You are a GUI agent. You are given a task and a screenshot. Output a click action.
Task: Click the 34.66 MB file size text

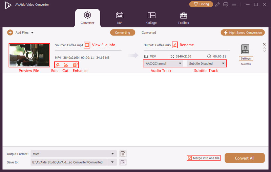click(103, 58)
